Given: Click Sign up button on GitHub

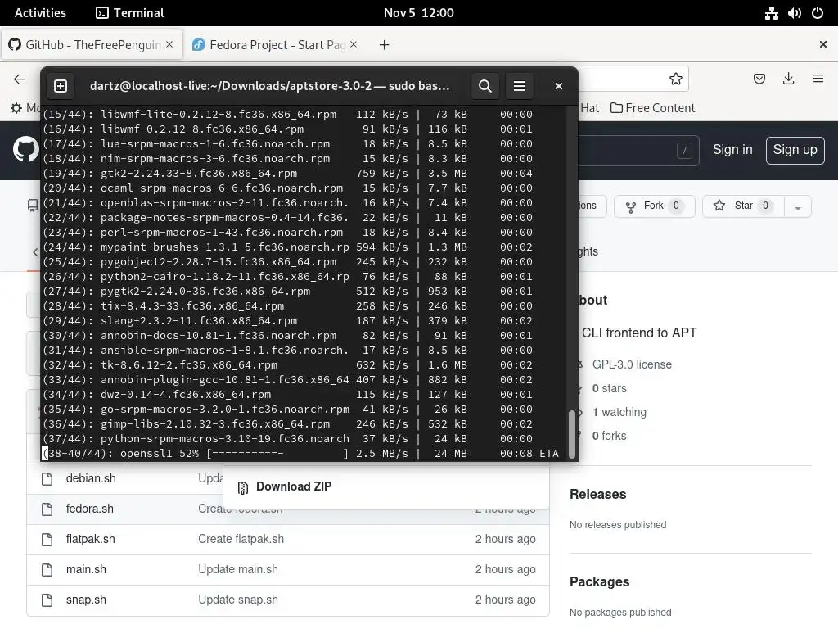Looking at the screenshot, I should 795,151.
